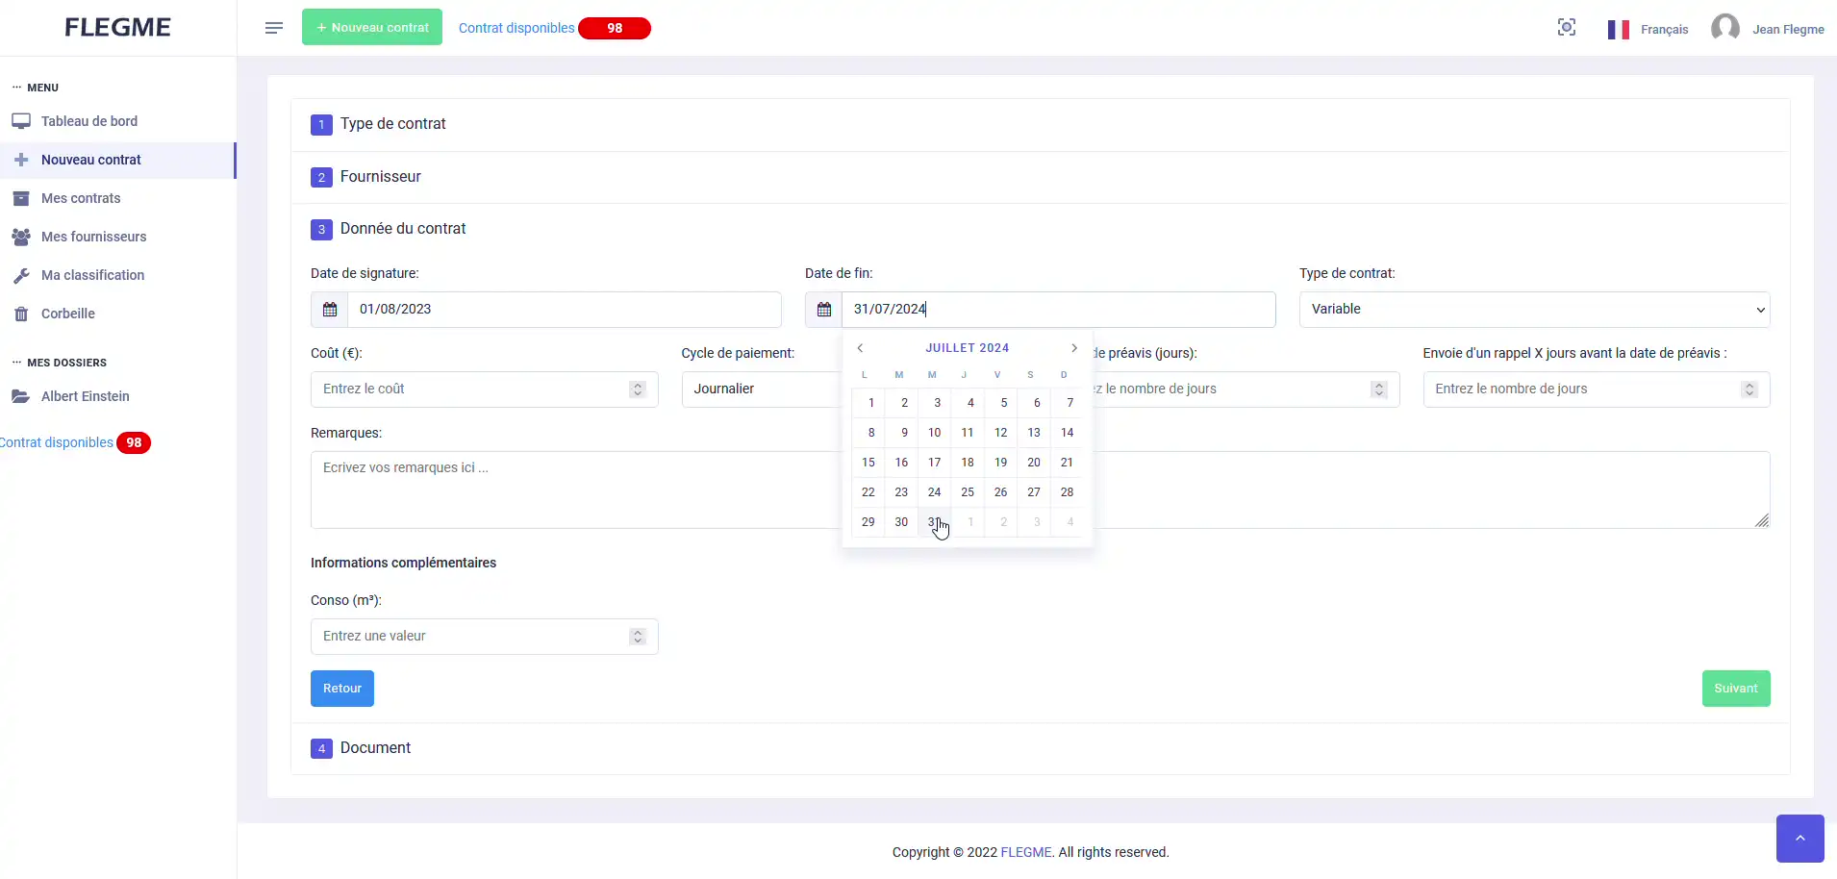Expand the Type de contrat step
The height and width of the screenshot is (879, 1837).
(x=392, y=124)
